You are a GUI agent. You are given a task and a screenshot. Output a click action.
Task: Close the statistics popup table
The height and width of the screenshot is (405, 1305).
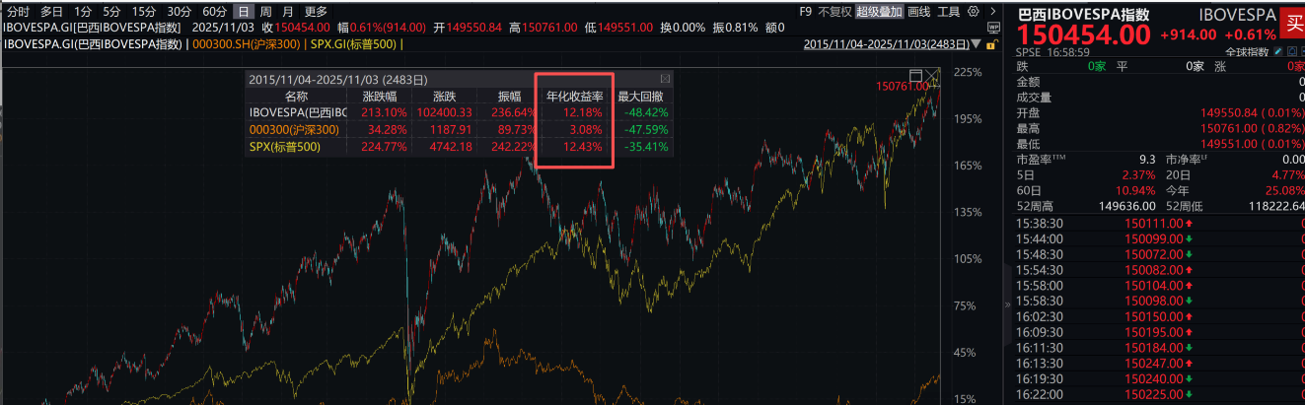pyautogui.click(x=665, y=78)
